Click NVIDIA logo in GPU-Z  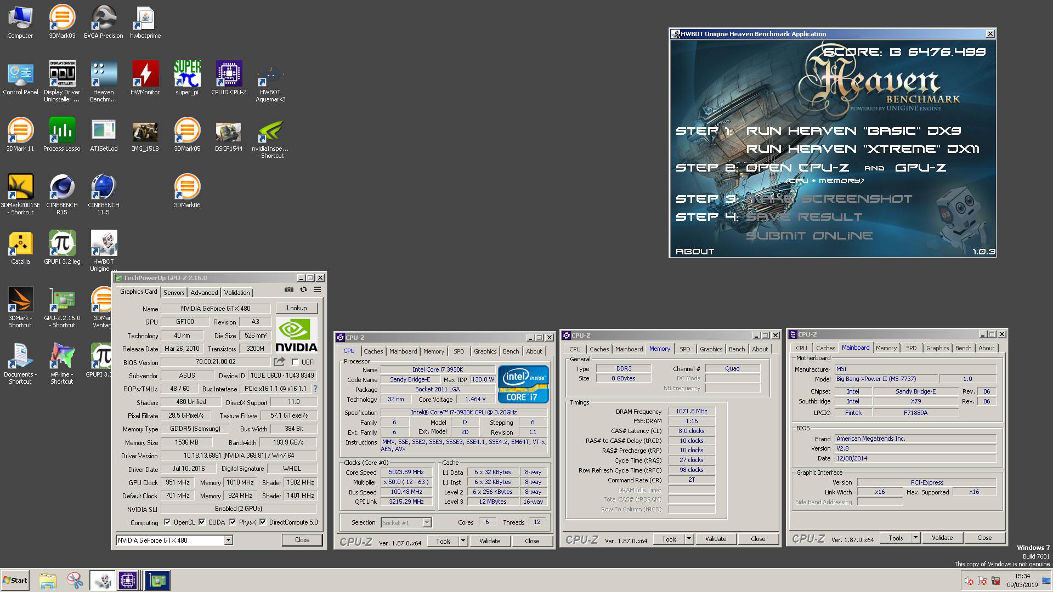tap(296, 334)
